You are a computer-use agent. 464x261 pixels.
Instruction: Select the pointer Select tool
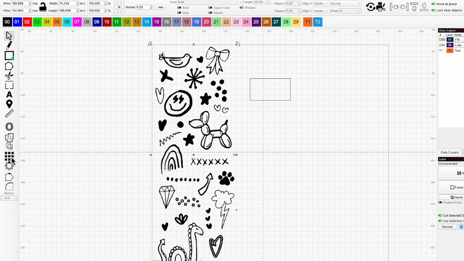9,36
